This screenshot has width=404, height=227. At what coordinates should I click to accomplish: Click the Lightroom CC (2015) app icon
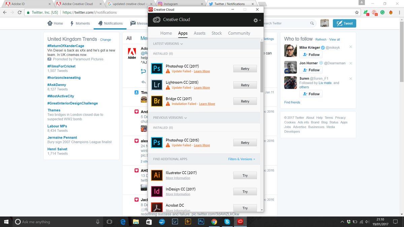point(157,85)
